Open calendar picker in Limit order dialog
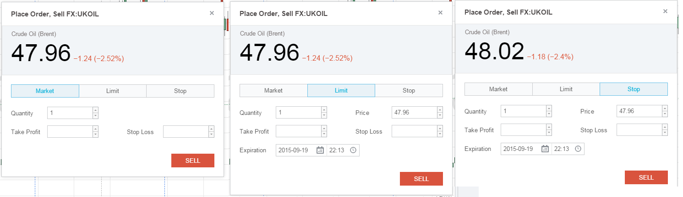 (x=320, y=150)
